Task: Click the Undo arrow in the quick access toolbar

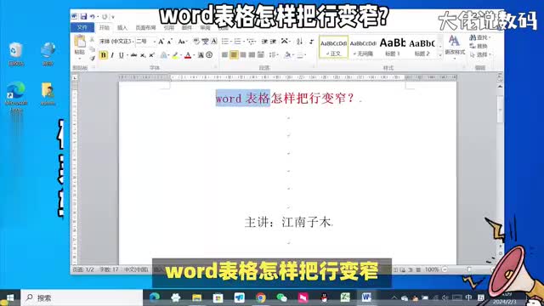Action: (x=93, y=16)
